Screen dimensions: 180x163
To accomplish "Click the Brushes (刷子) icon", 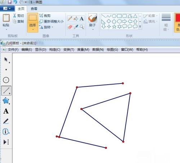I will coord(93,18).
